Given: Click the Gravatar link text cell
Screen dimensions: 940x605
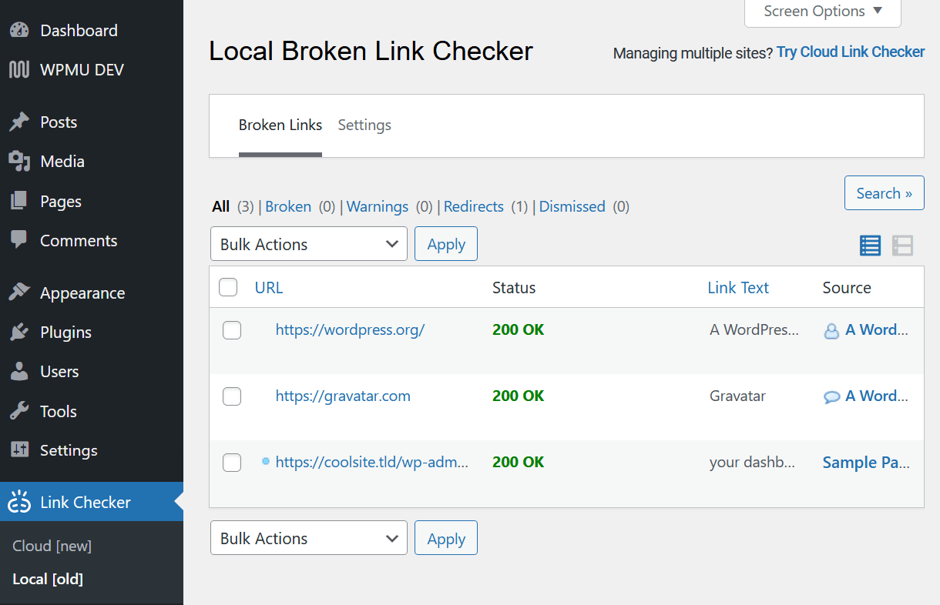Looking at the screenshot, I should [x=737, y=396].
